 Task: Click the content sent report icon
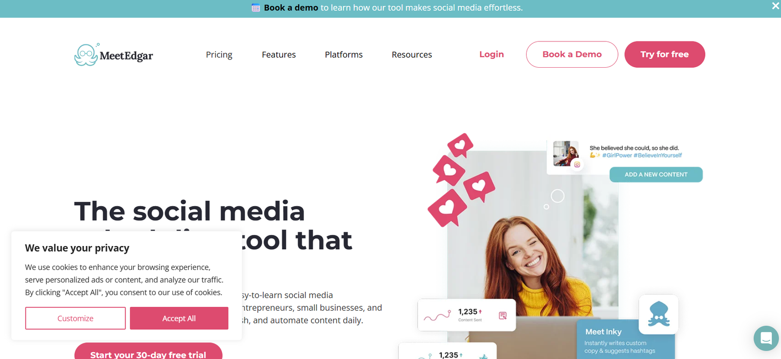503,316
